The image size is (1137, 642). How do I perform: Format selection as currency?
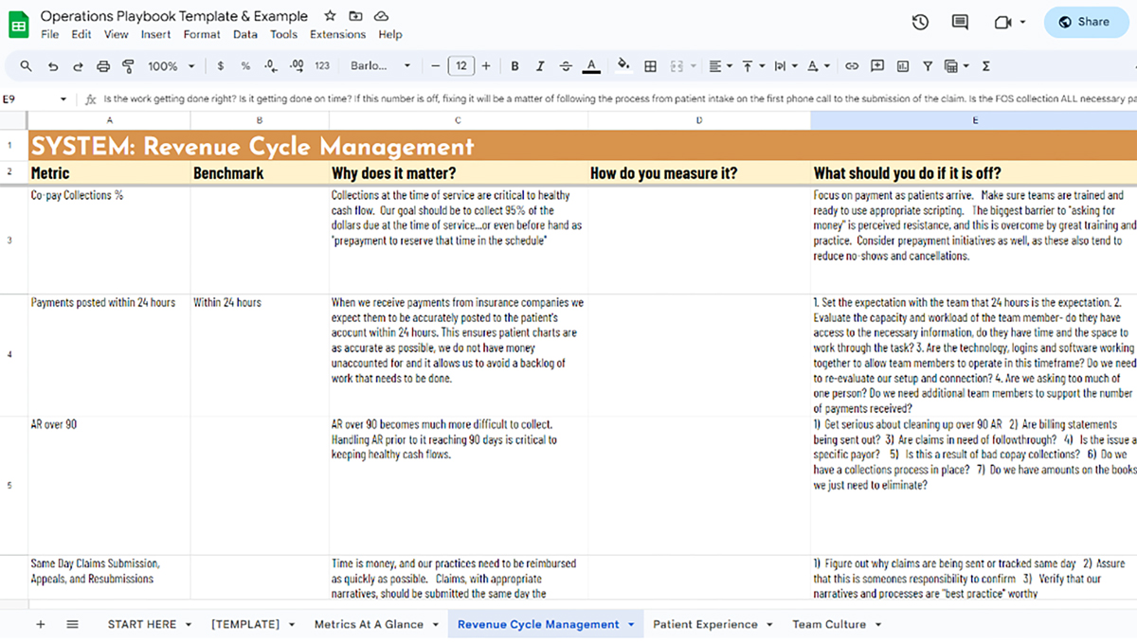[x=221, y=66]
